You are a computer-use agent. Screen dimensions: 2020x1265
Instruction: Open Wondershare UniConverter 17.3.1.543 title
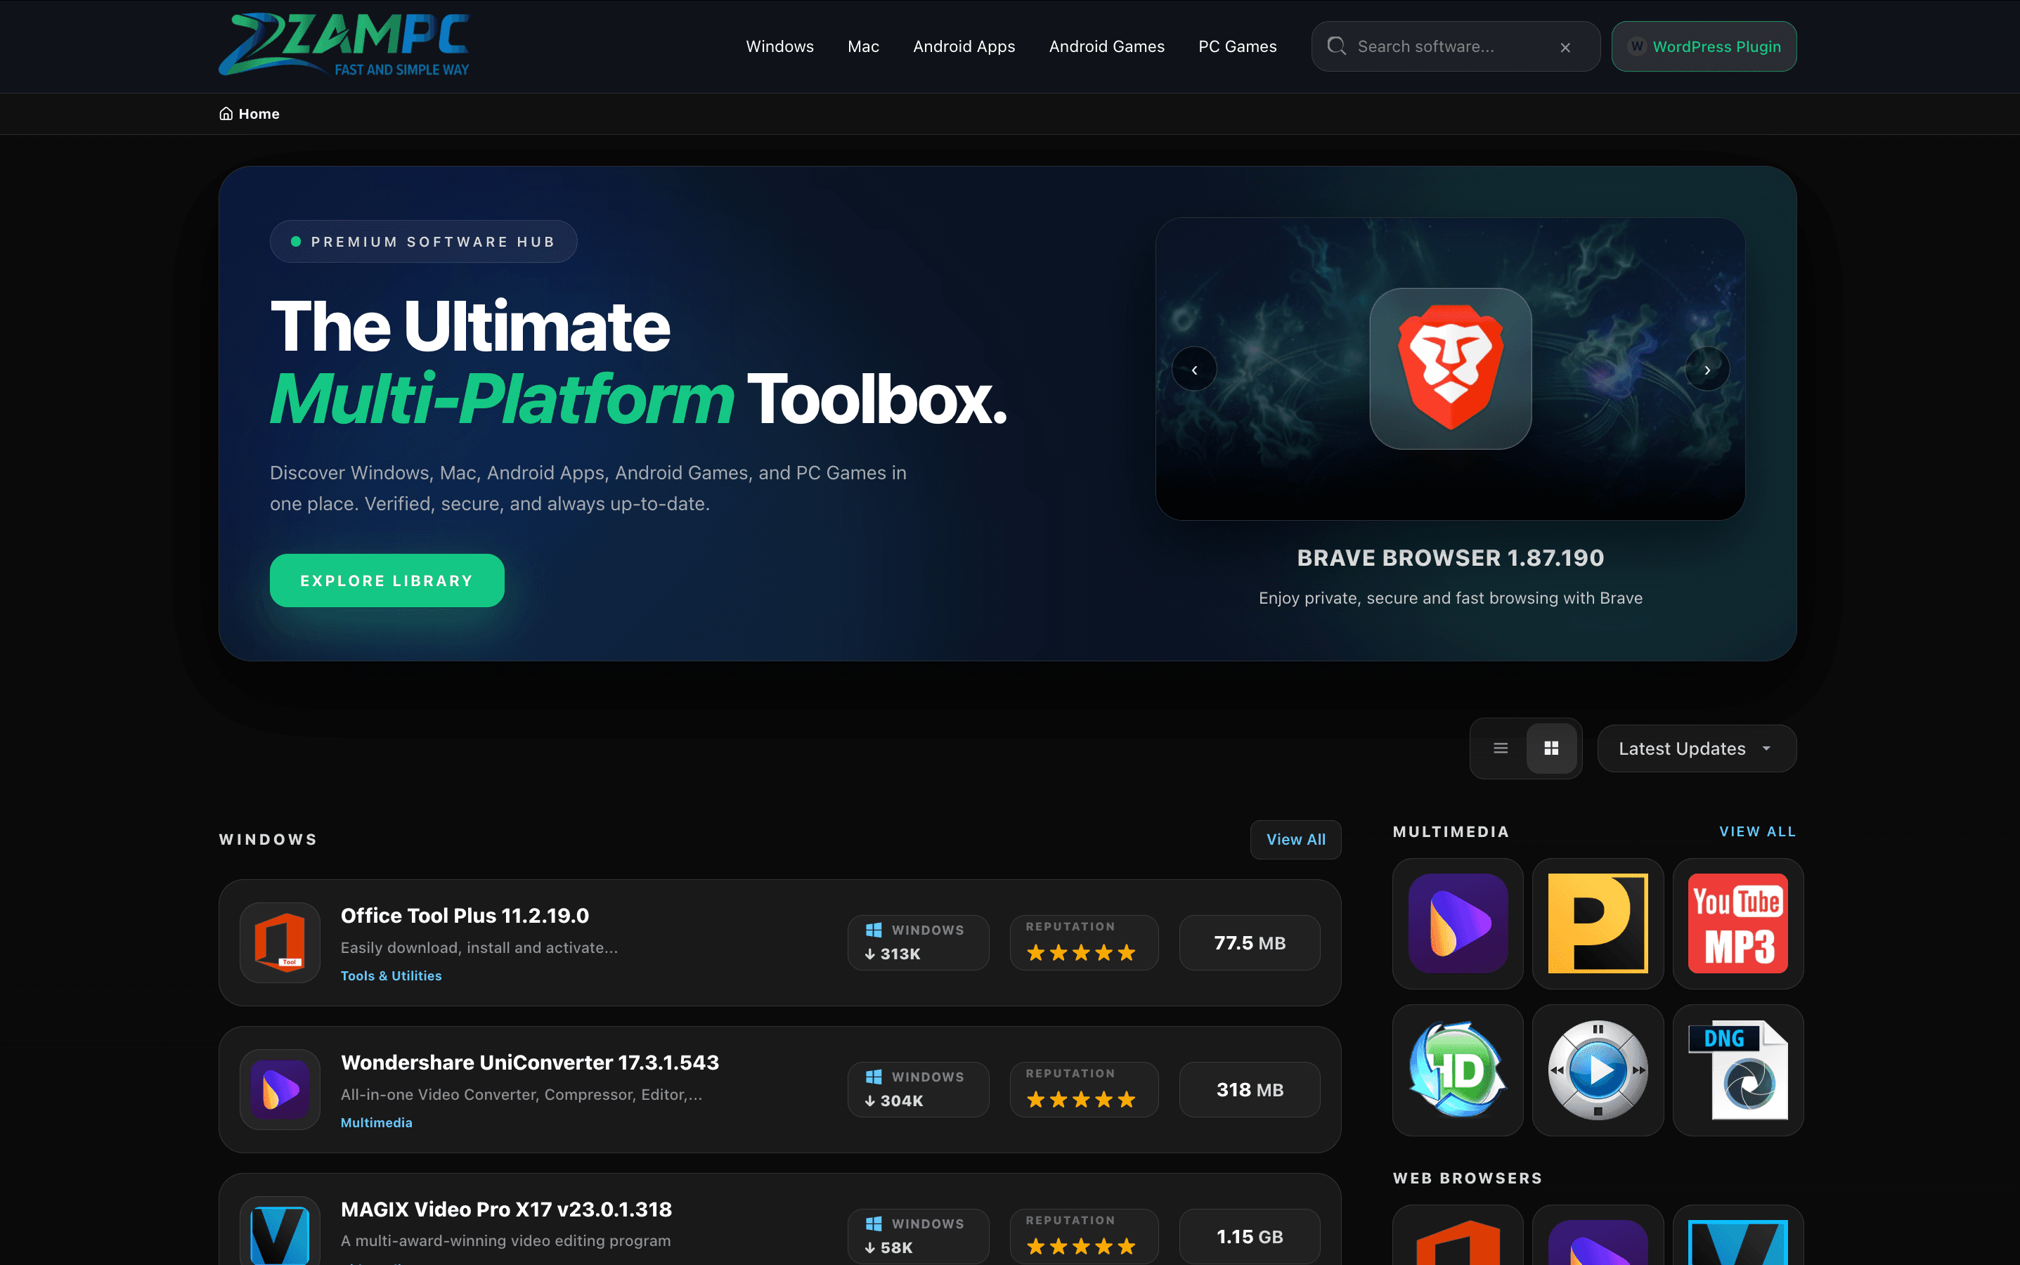tap(530, 1063)
